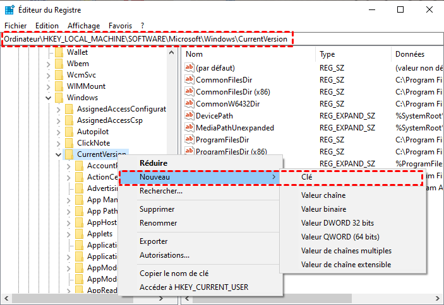Click the ClickNote folder icon
The height and width of the screenshot is (305, 444).
(69, 143)
